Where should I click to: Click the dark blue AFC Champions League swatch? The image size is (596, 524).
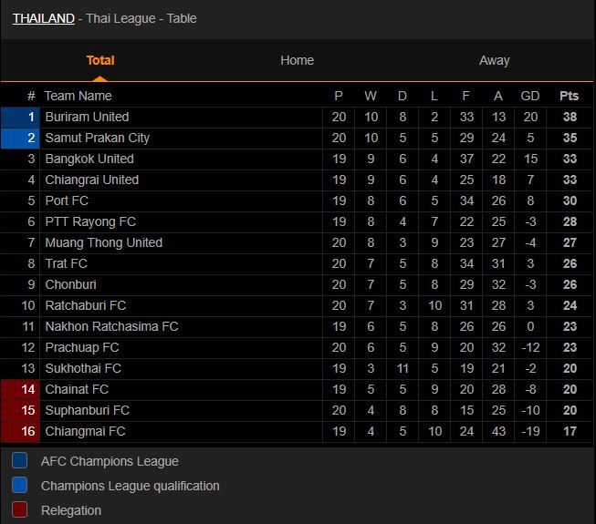coord(20,461)
